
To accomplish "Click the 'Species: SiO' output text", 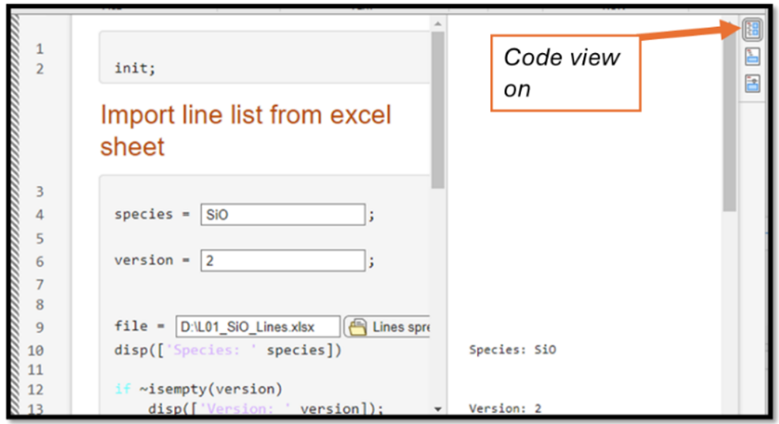I will pos(512,350).
